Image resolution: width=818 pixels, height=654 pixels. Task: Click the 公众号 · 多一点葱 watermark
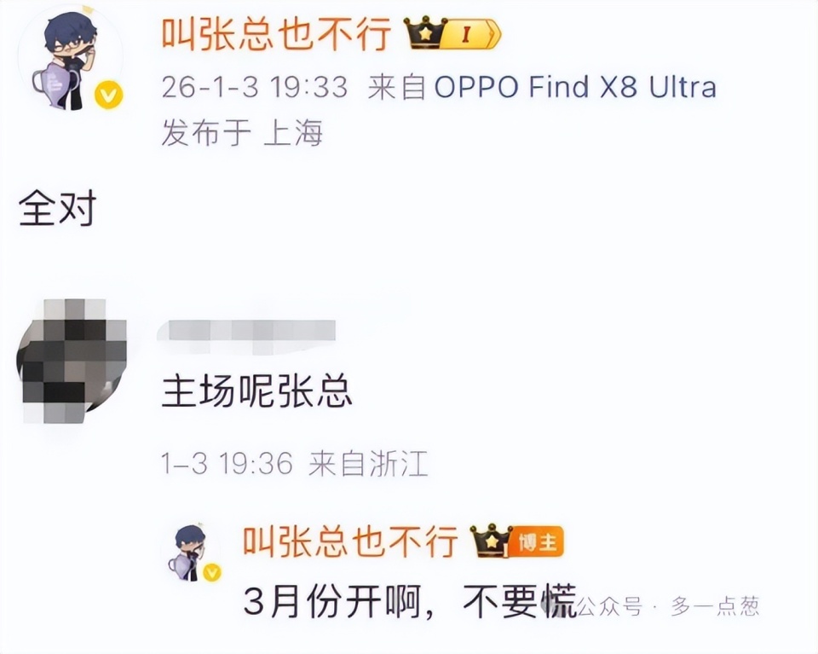point(669,606)
